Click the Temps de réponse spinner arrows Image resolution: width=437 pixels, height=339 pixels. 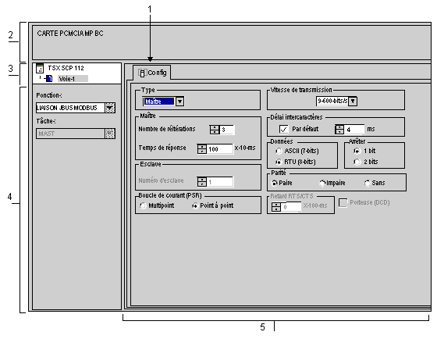tap(202, 148)
